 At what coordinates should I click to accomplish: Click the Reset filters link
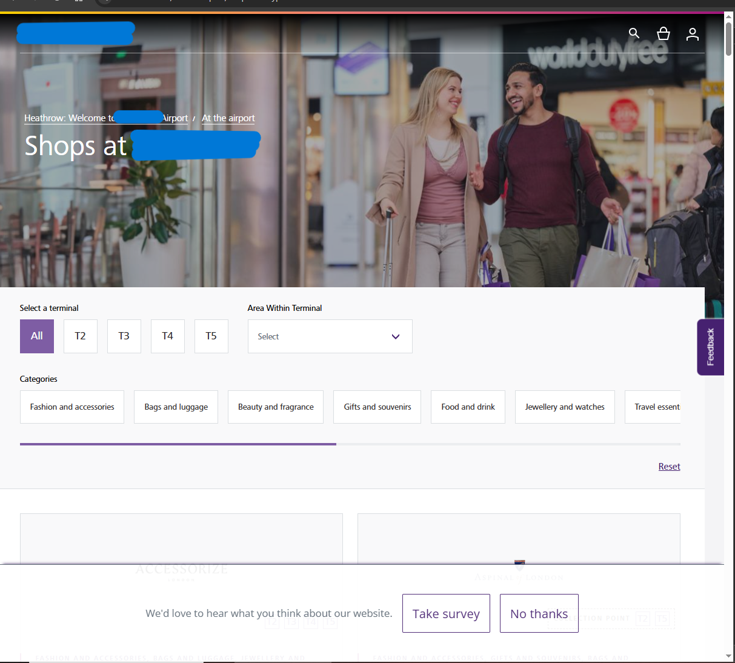click(669, 467)
